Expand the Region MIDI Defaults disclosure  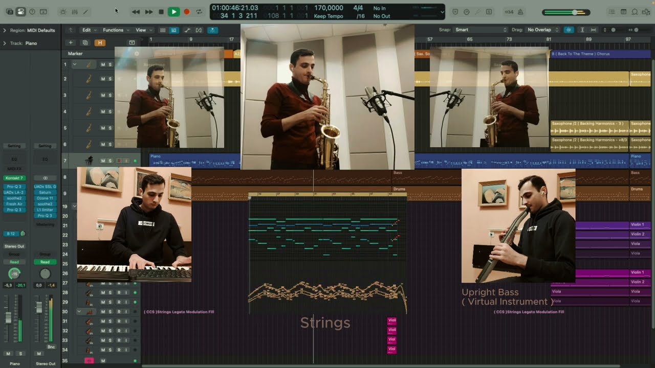pyautogui.click(x=5, y=30)
